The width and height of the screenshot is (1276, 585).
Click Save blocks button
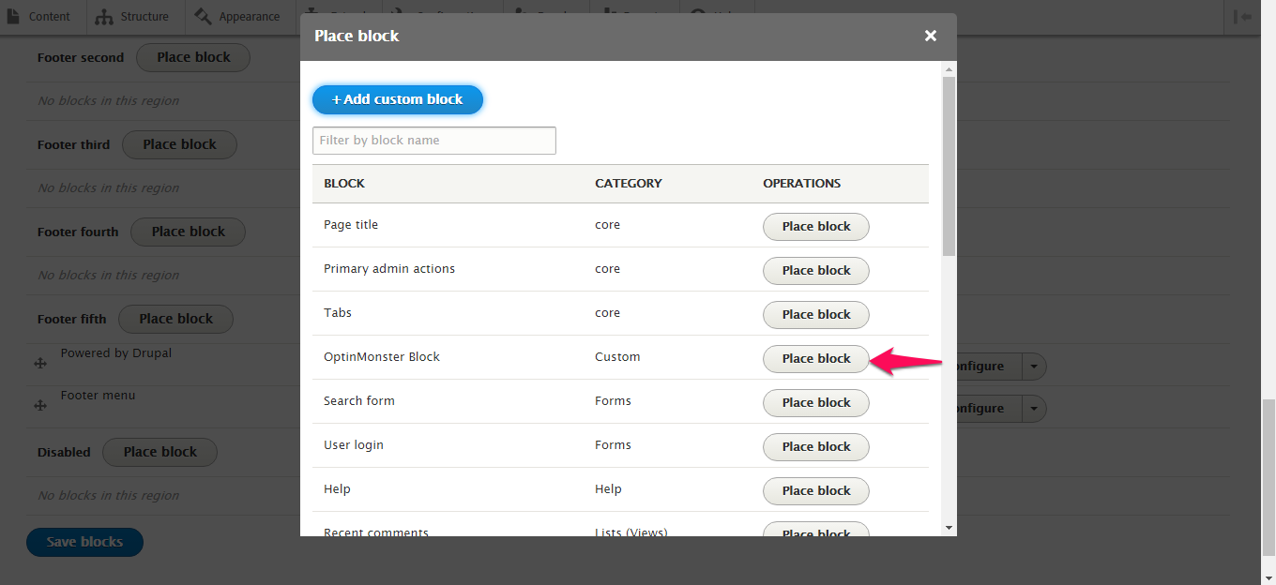pyautogui.click(x=84, y=542)
